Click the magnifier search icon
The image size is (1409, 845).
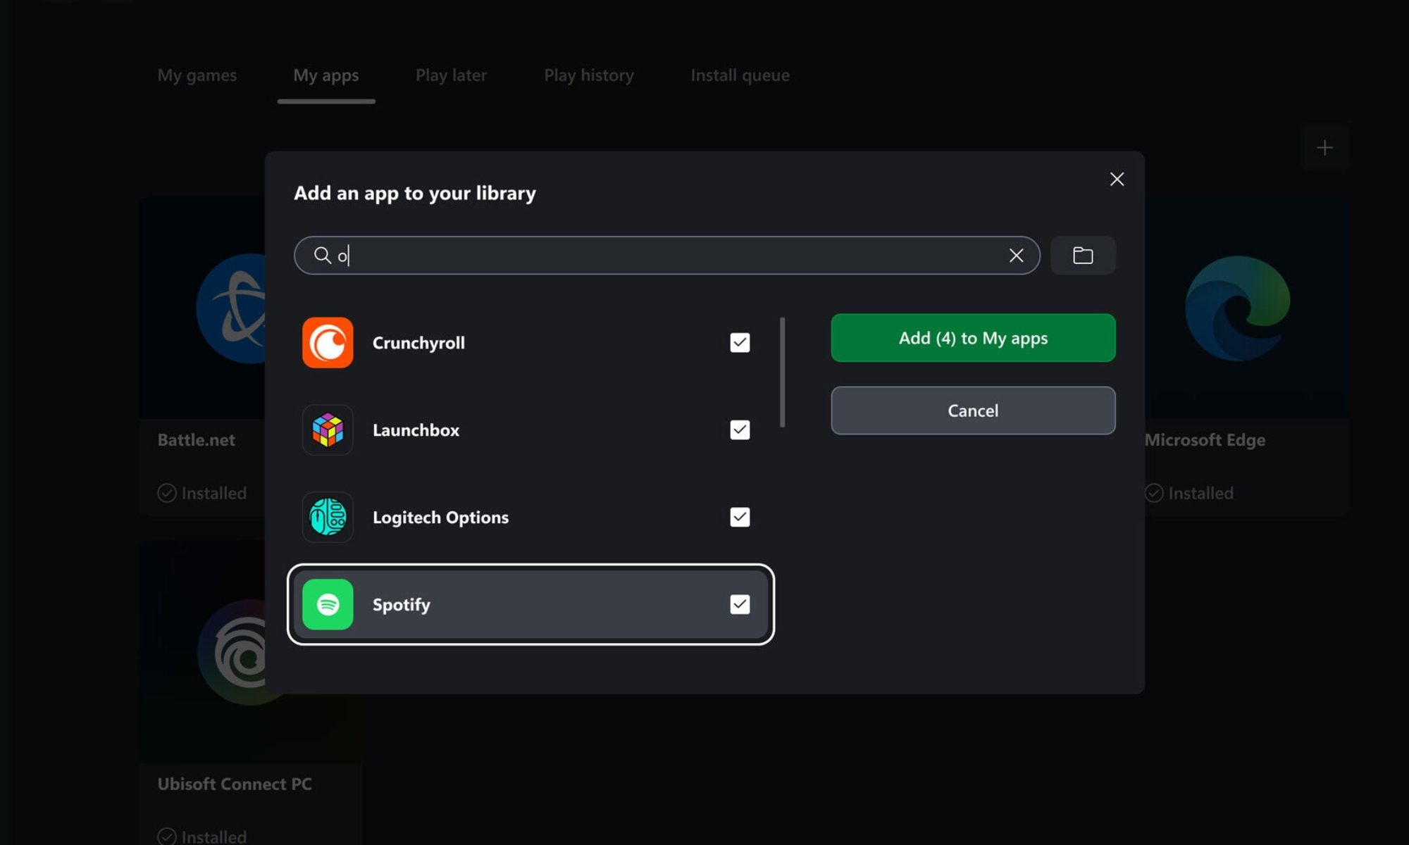coord(322,256)
